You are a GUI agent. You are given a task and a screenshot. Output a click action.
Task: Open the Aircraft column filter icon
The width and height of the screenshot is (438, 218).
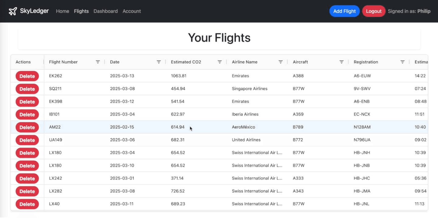(x=341, y=62)
